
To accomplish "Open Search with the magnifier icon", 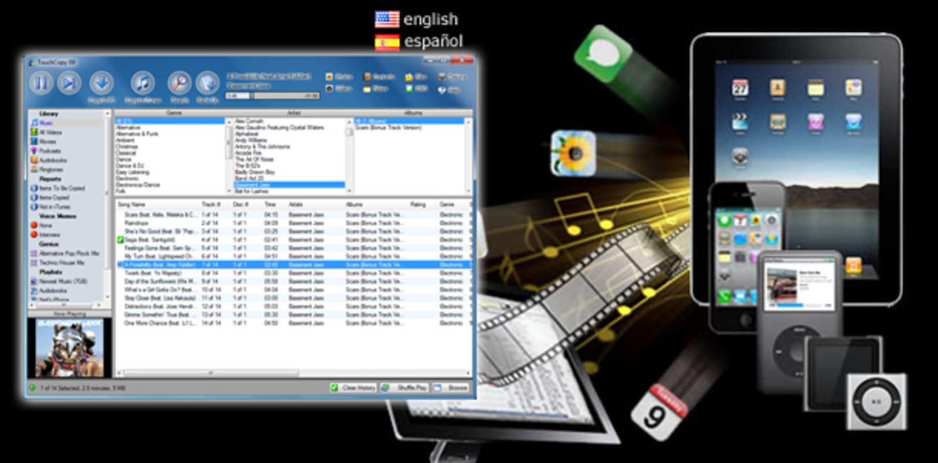I will pyautogui.click(x=179, y=83).
